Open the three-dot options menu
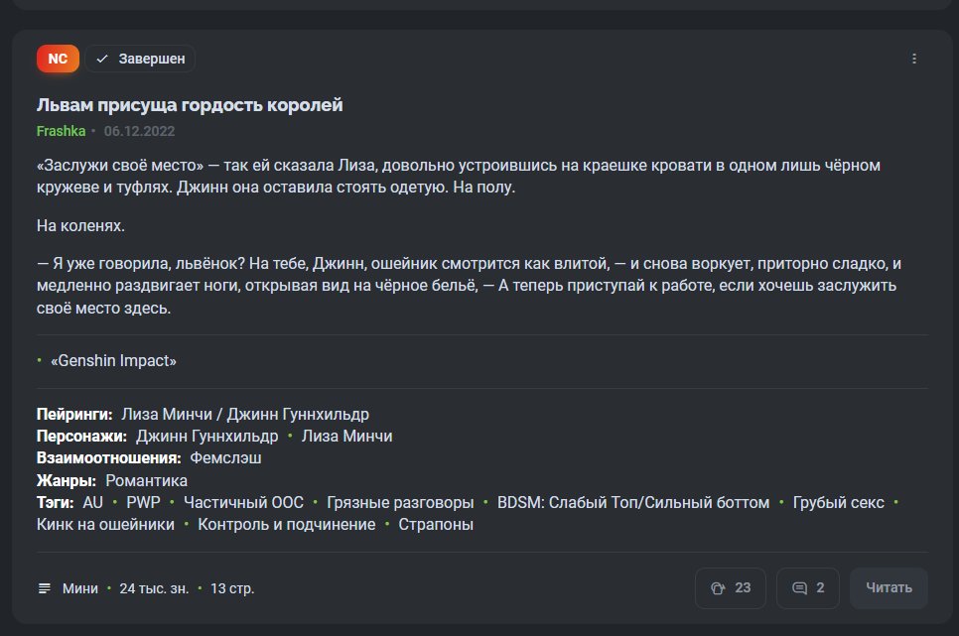Viewport: 959px width, 636px height. pyautogui.click(x=913, y=59)
